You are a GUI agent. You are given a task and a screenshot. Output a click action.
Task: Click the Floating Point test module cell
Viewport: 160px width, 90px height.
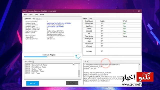coord(89,39)
